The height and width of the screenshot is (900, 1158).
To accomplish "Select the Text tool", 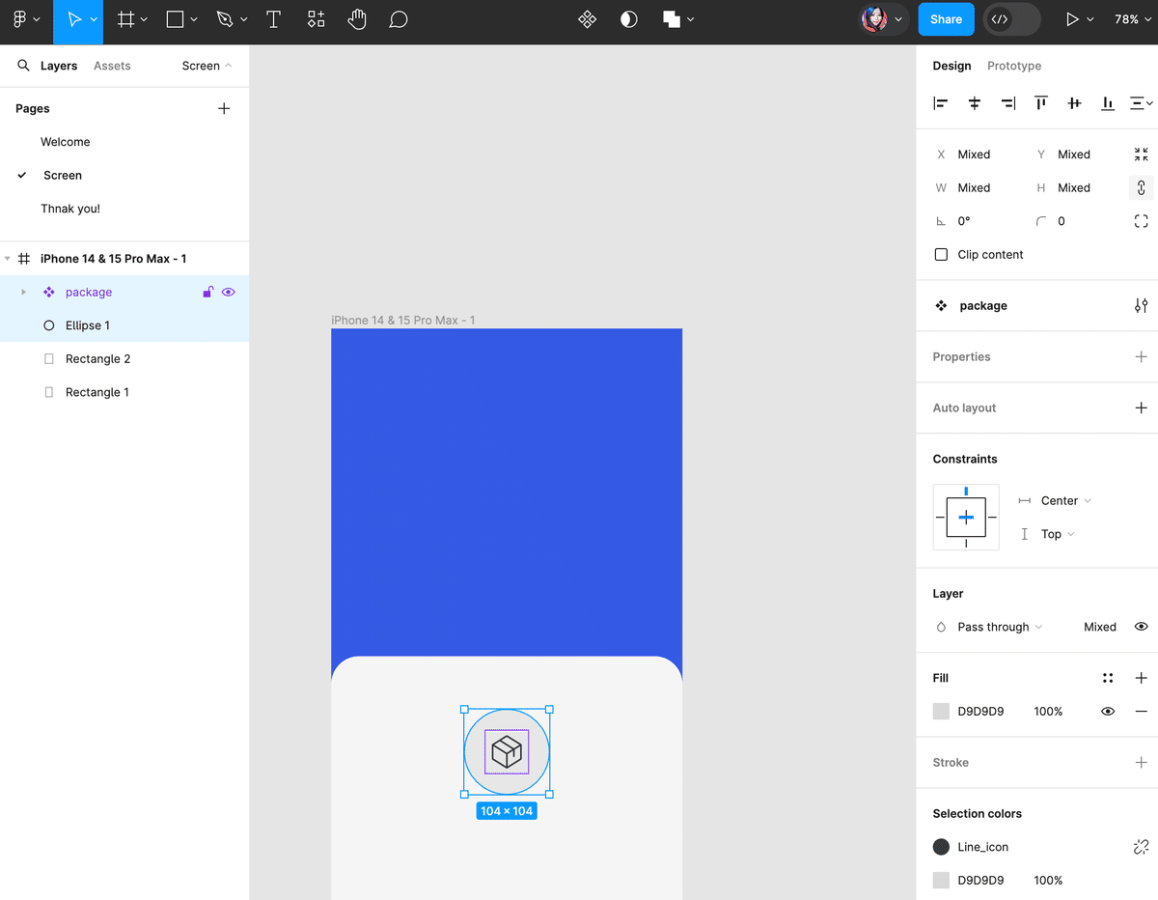I will click(274, 19).
